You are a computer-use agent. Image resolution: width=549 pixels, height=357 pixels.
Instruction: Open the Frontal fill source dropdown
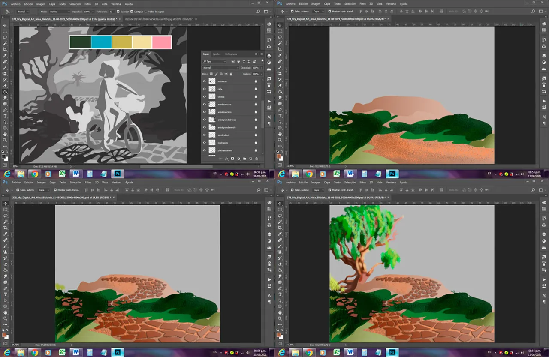pyautogui.click(x=24, y=12)
